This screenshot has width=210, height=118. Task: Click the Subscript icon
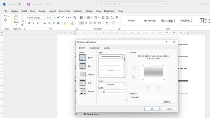click(49, 23)
